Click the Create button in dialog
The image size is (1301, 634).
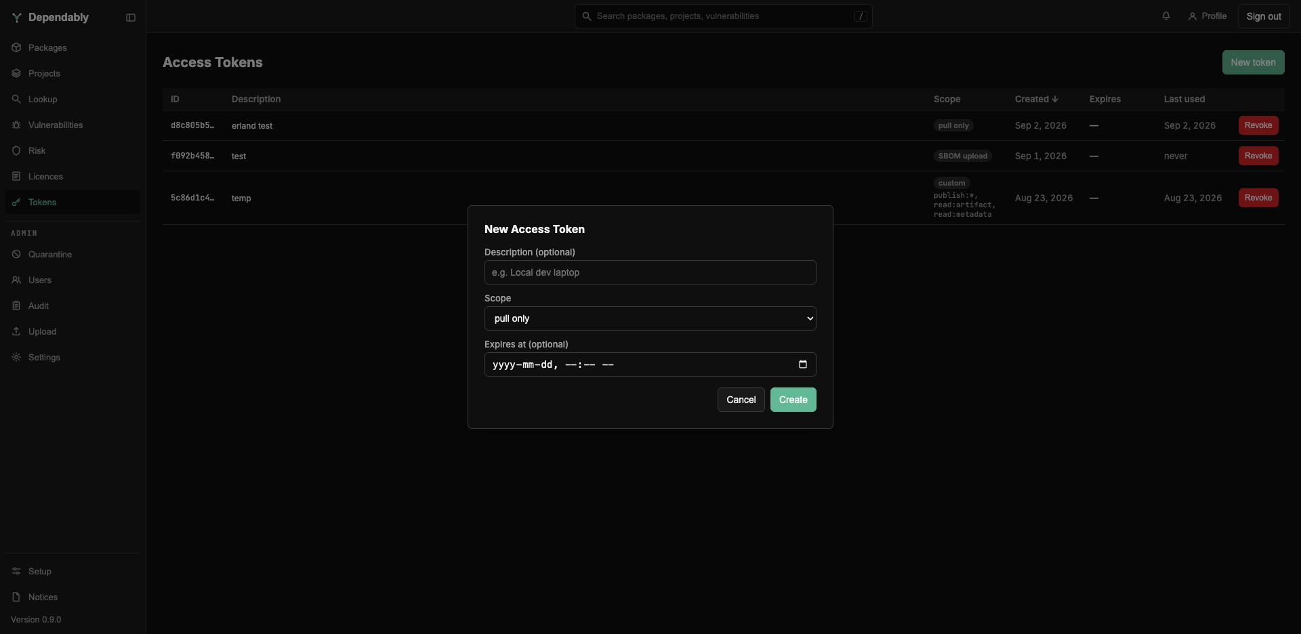[793, 400]
